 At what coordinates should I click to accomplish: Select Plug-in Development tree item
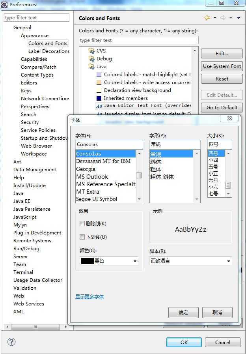(37, 233)
